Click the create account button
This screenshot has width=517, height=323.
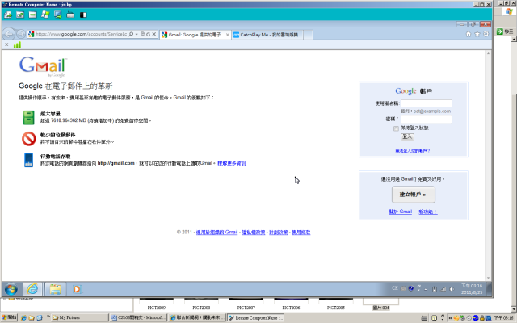click(x=413, y=195)
